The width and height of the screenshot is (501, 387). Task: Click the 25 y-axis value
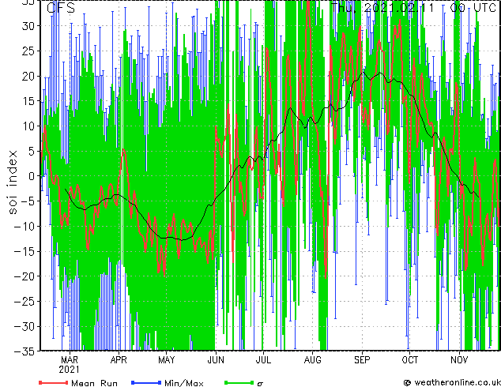(29, 51)
